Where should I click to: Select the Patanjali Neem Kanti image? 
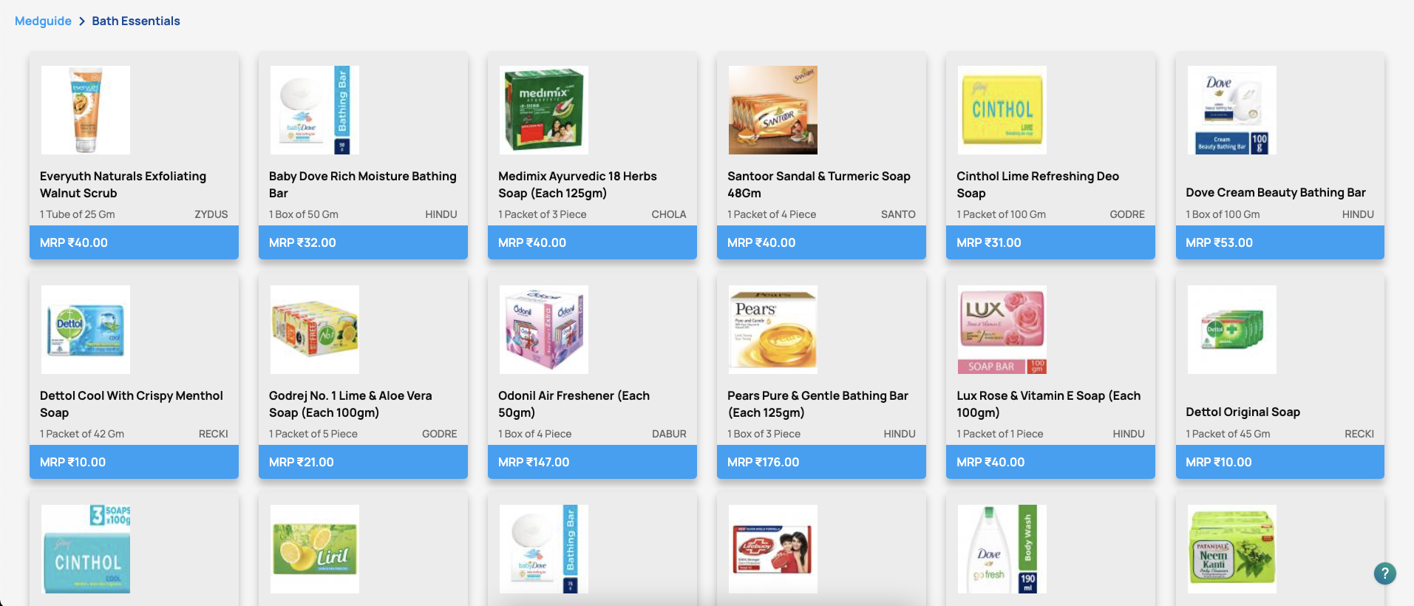click(1231, 549)
